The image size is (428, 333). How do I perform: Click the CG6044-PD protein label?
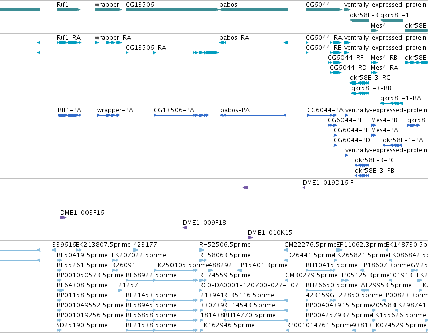click(x=352, y=140)
